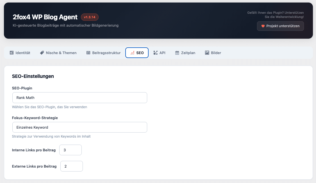This screenshot has height=183, width=316.
Task: Select the Nische & Themen pencil icon
Action: [42, 52]
